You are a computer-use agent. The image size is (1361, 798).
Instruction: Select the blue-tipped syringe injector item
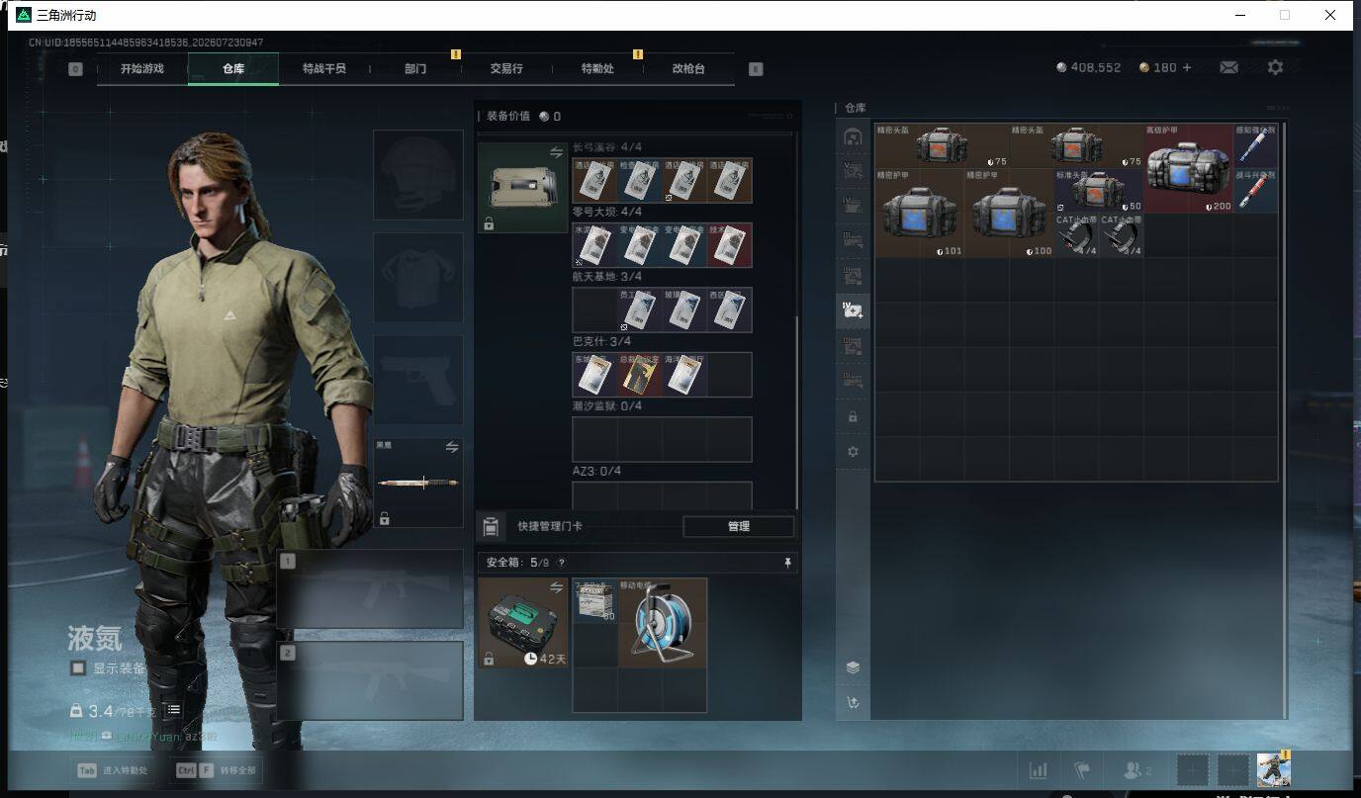[1255, 146]
